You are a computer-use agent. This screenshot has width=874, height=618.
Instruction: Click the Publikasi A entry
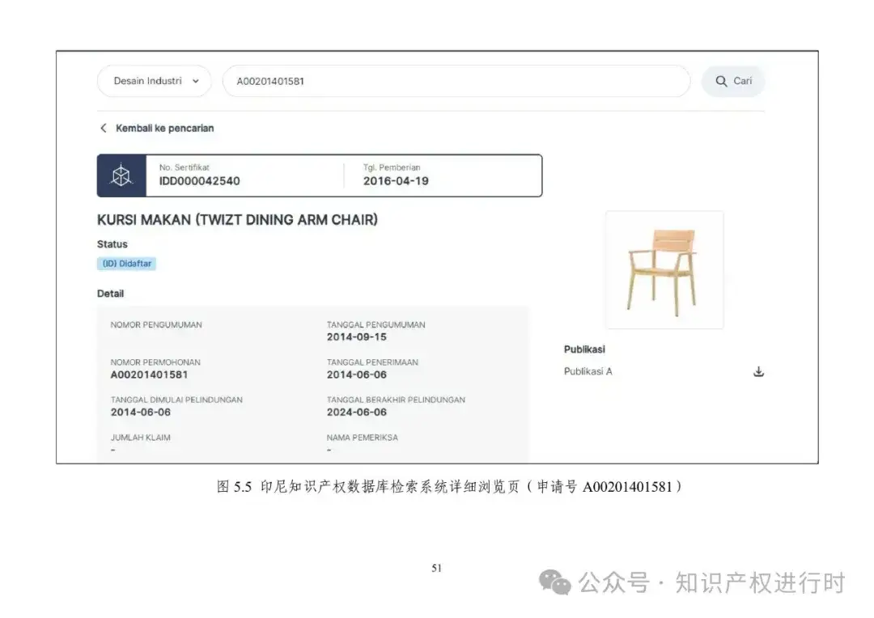pos(588,372)
